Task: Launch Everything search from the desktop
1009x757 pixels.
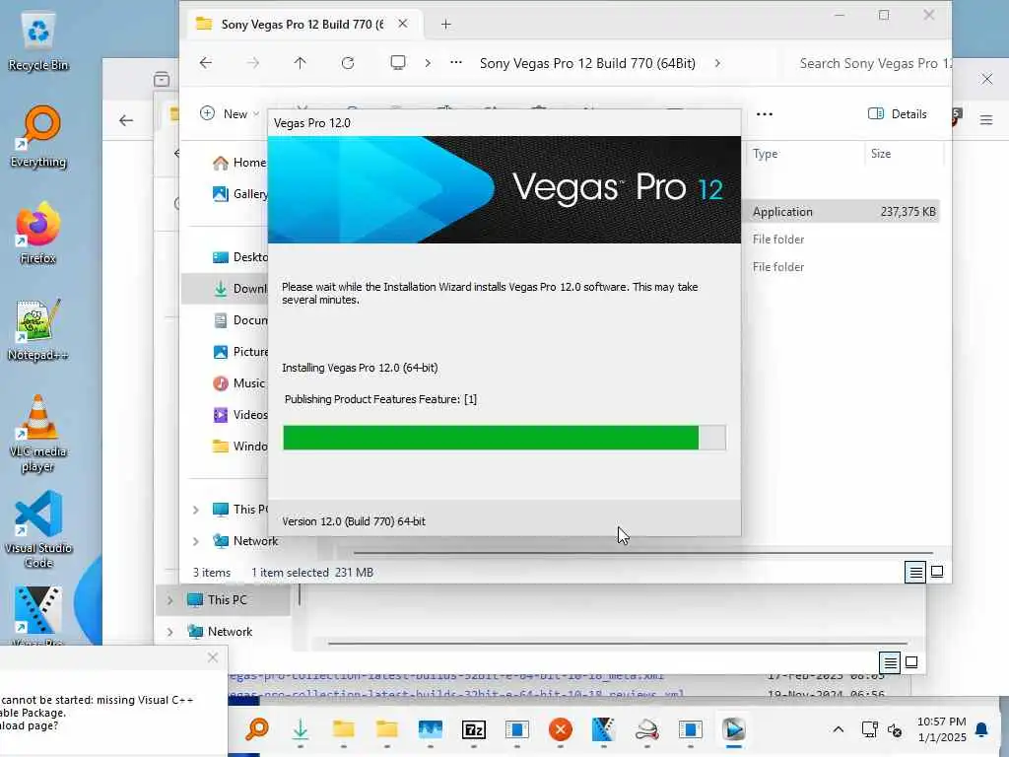Action: click(38, 136)
